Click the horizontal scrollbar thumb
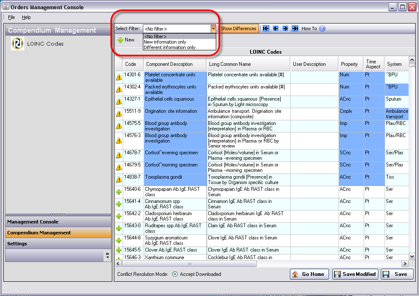The width and height of the screenshot is (419, 296). click(189, 264)
